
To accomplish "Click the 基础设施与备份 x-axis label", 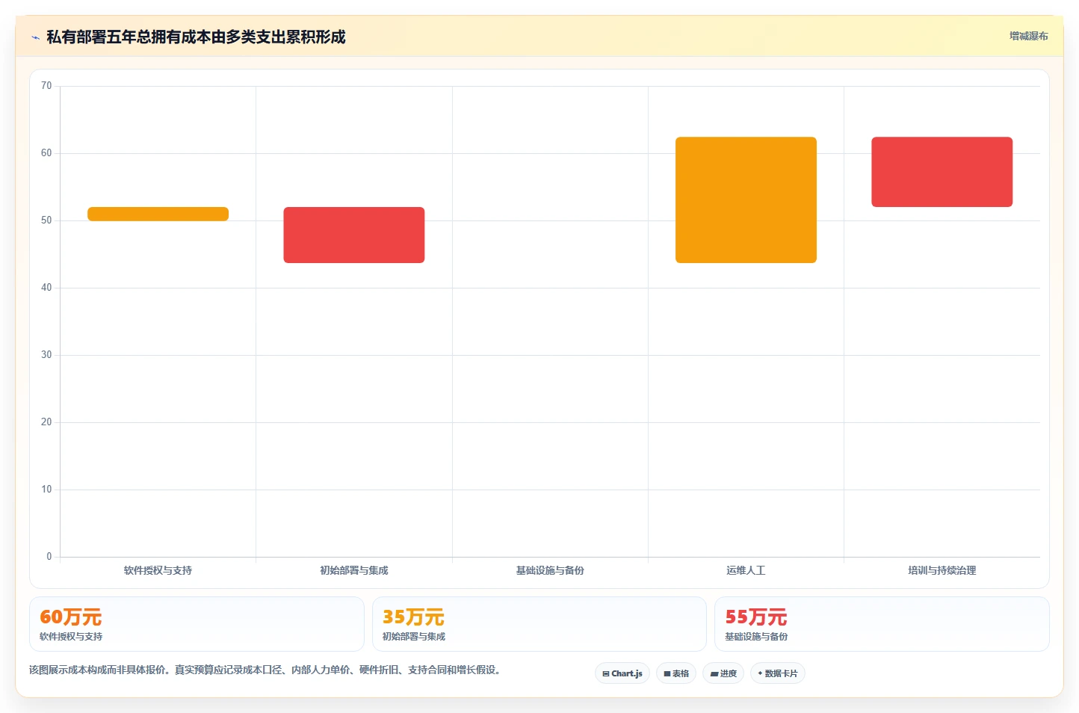I will (x=550, y=570).
